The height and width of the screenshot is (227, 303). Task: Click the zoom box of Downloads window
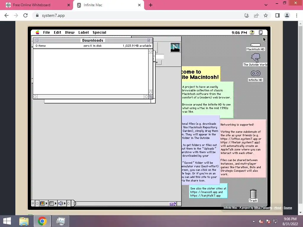tap(149, 40)
